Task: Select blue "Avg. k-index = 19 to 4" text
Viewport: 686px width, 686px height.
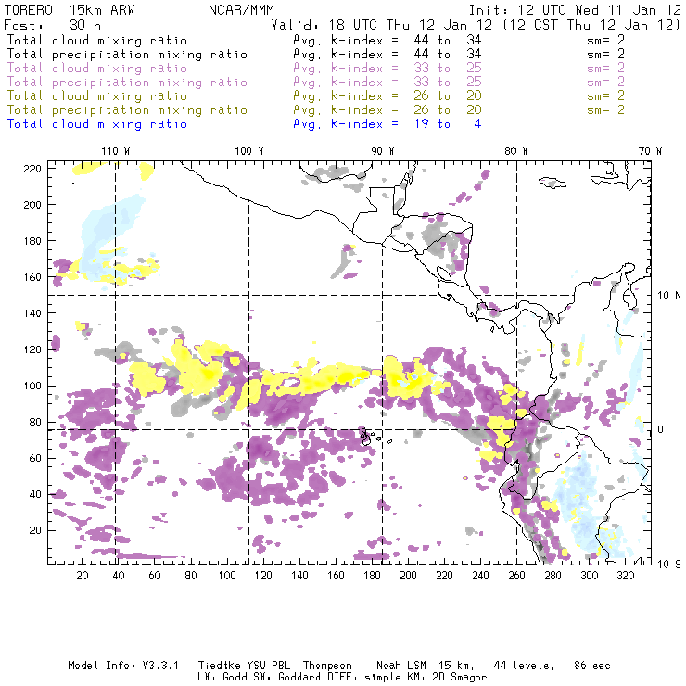Action: coord(387,124)
